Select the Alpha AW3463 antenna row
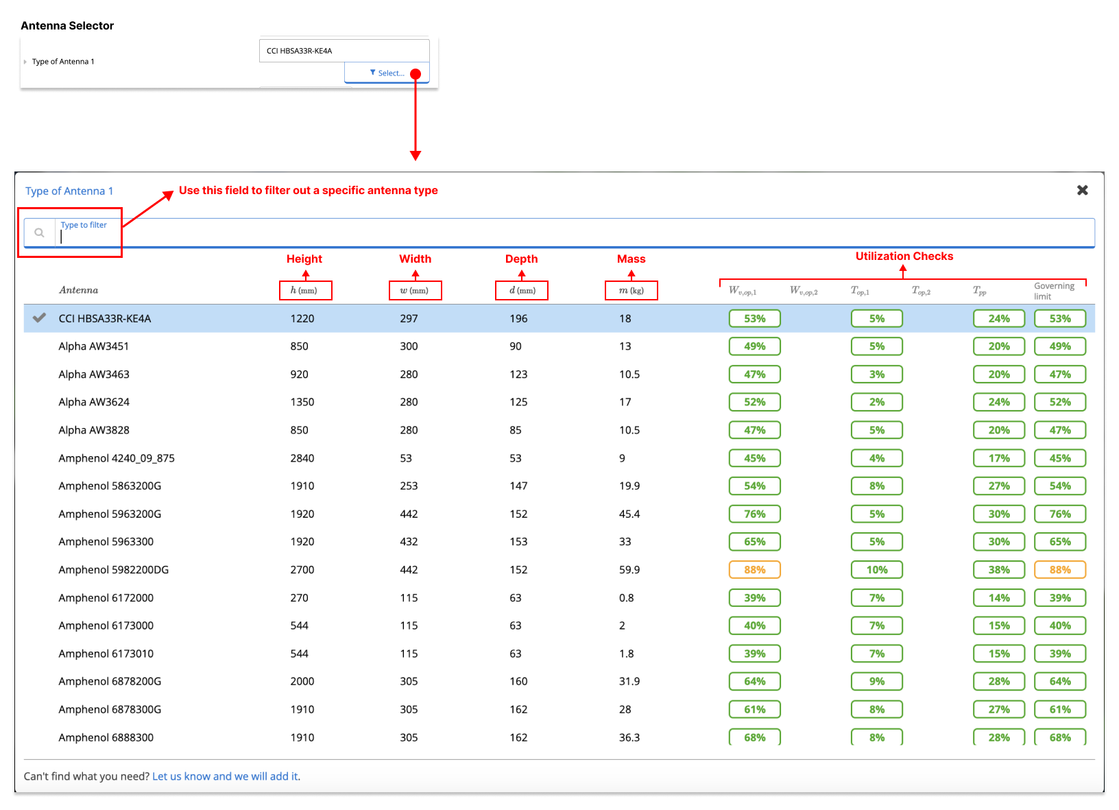The height and width of the screenshot is (810, 1119). click(559, 374)
